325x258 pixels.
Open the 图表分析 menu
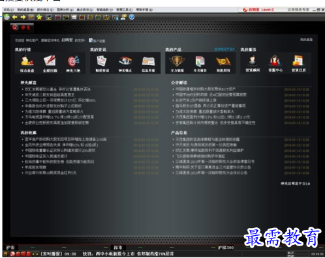click(65, 10)
